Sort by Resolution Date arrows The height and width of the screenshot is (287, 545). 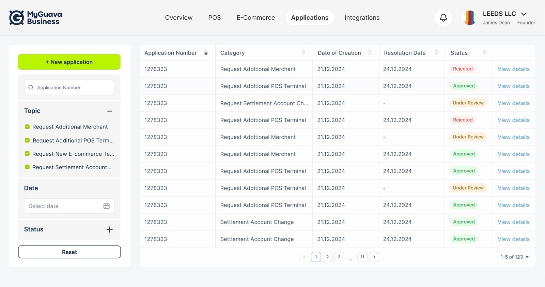(436, 53)
